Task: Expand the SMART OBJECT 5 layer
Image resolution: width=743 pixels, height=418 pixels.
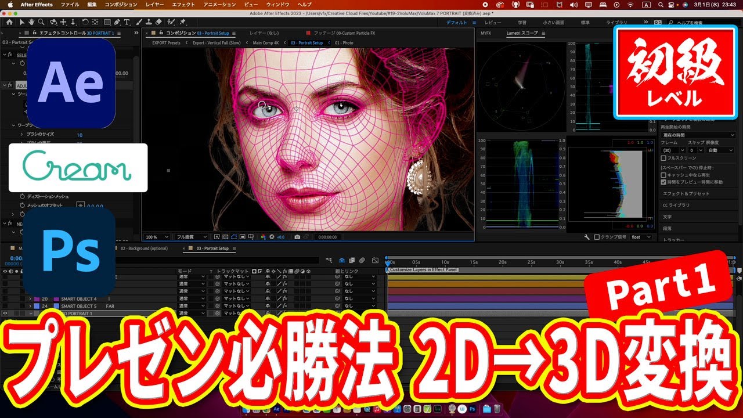Action: pyautogui.click(x=30, y=306)
